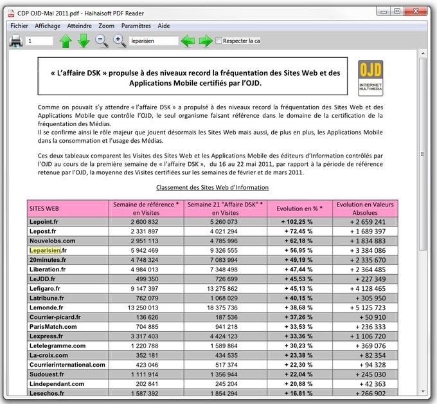Click the printer icon in toolbar
437x404 pixels.
pos(16,41)
